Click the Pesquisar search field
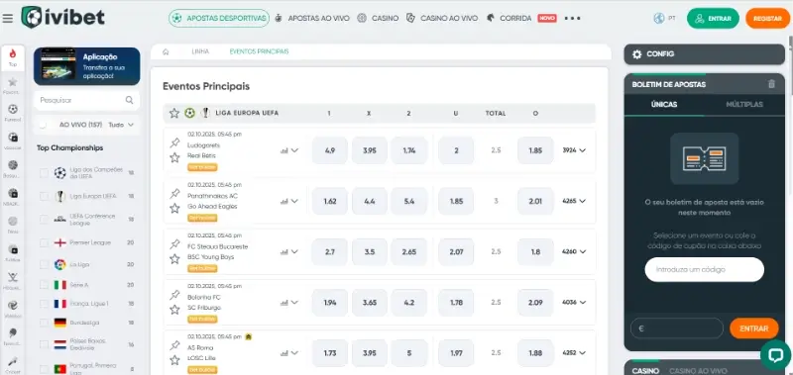Viewport: 793px width, 375px height. pos(87,100)
